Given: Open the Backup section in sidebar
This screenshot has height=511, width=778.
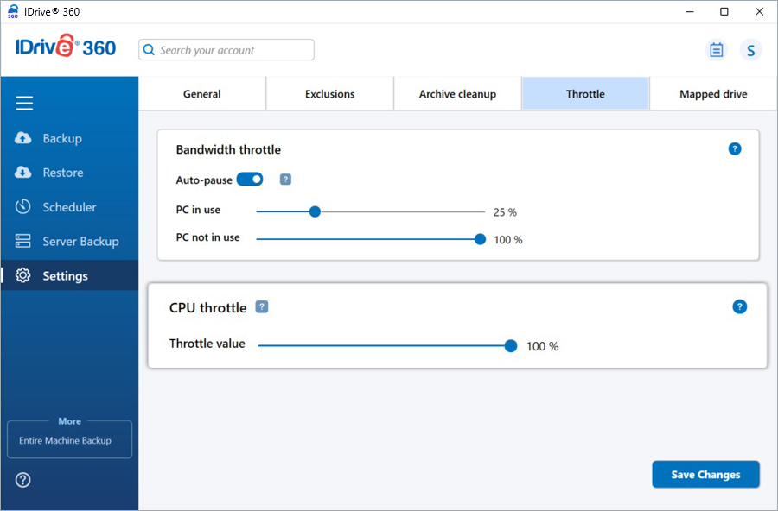Looking at the screenshot, I should pos(61,138).
